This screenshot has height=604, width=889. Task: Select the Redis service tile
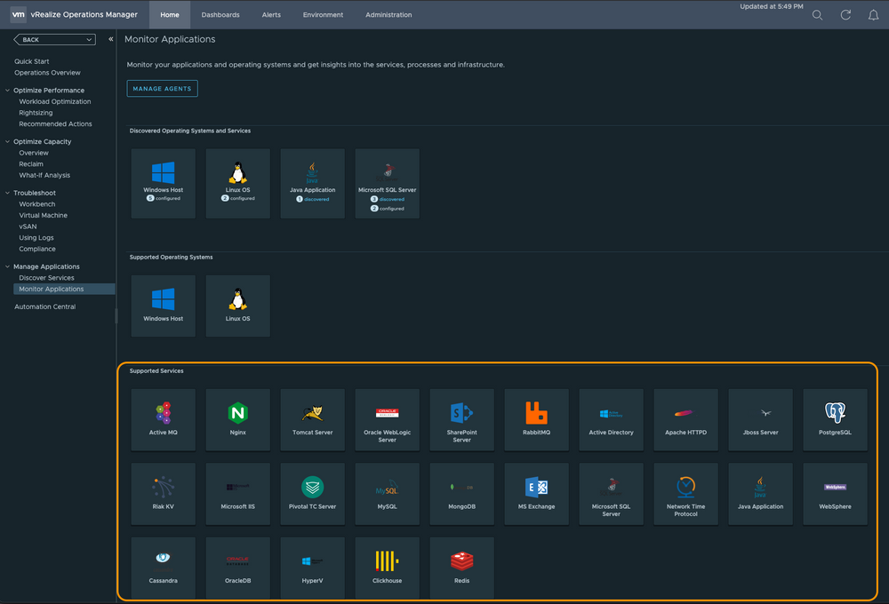click(x=461, y=568)
